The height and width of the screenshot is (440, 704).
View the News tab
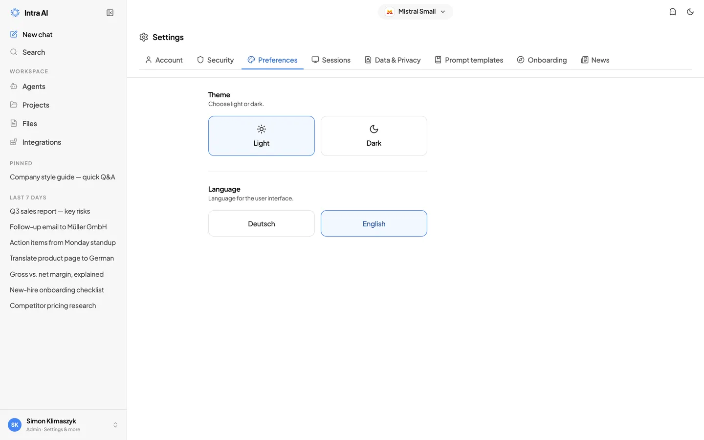tap(595, 60)
